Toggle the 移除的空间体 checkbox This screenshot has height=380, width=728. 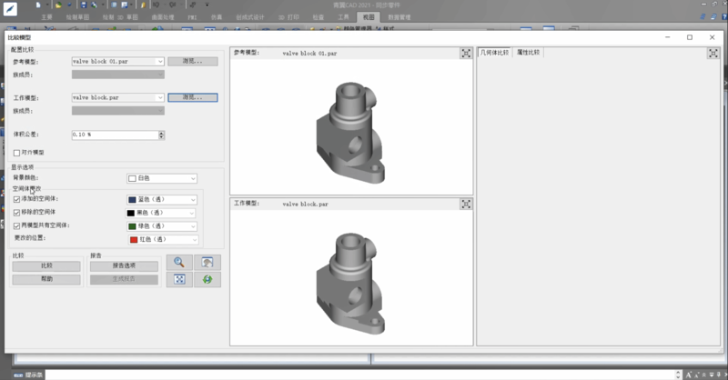tap(16, 212)
